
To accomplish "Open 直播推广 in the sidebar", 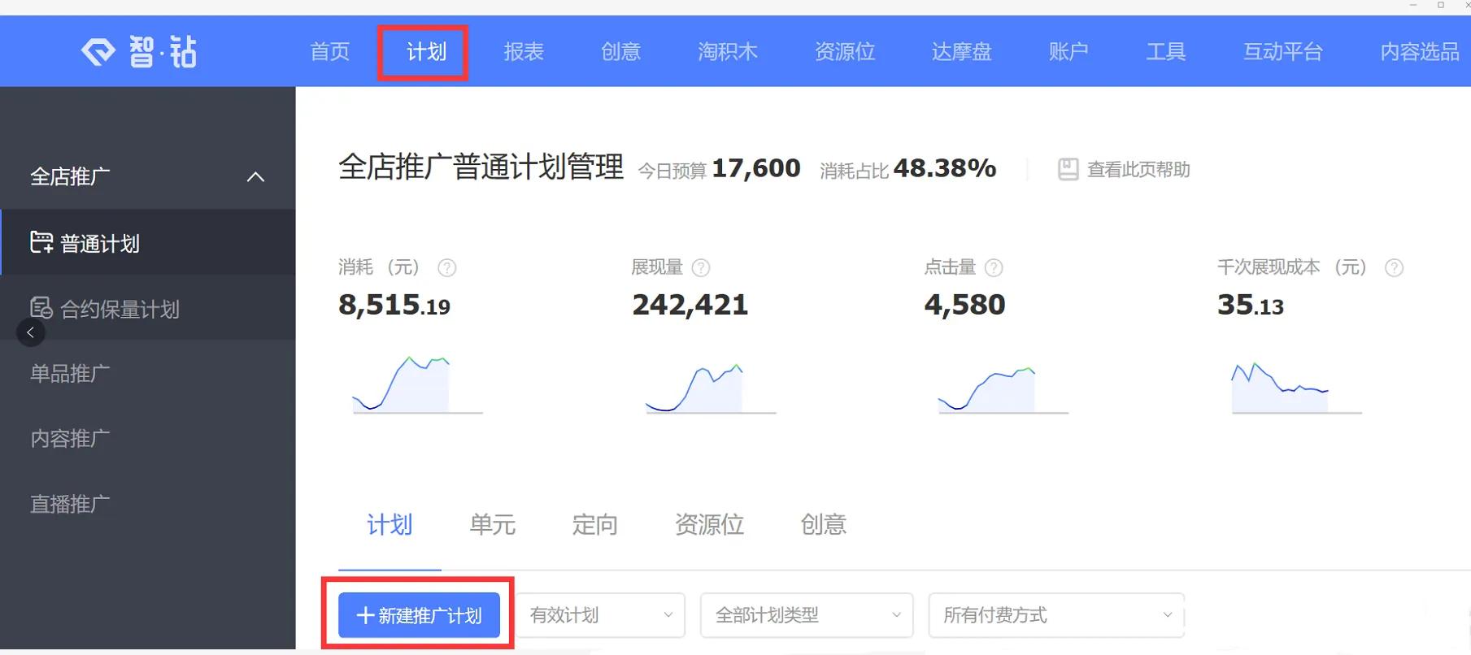I will point(70,504).
